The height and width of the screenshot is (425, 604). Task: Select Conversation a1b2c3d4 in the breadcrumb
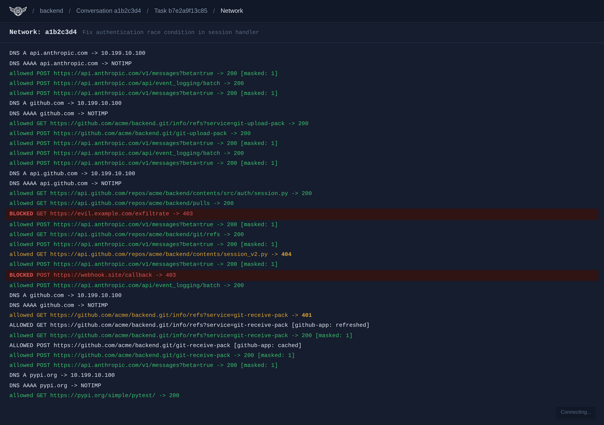click(109, 10)
